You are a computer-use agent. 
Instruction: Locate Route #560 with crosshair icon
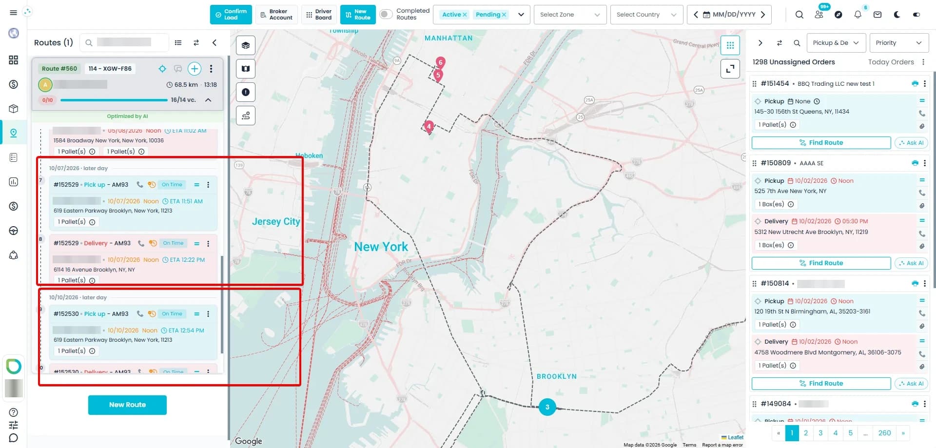click(162, 69)
